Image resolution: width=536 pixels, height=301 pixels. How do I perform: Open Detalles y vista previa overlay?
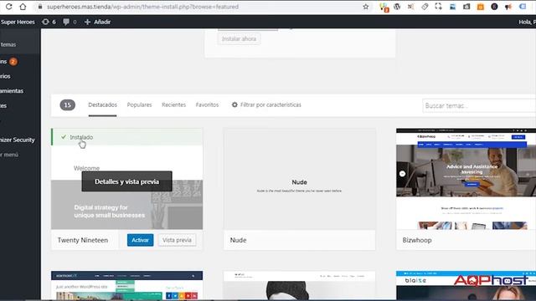pyautogui.click(x=126, y=181)
